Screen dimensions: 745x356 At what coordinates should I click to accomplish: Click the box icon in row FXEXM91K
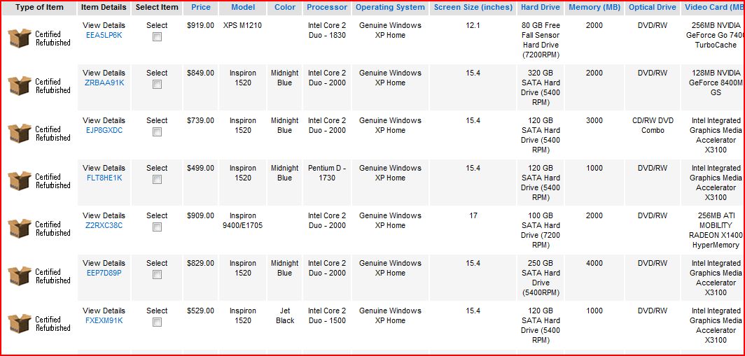(x=20, y=323)
